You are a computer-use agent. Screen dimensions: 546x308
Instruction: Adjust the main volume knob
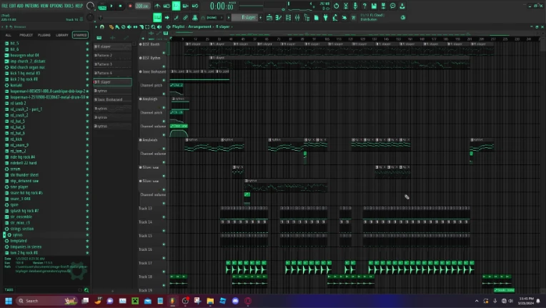tap(90, 6)
